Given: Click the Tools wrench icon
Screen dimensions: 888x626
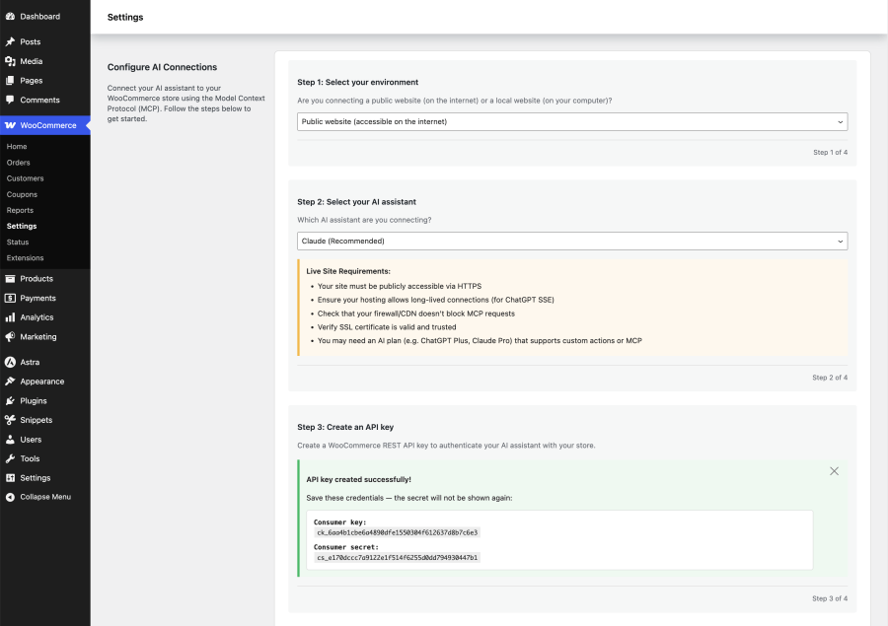Looking at the screenshot, I should pos(10,458).
